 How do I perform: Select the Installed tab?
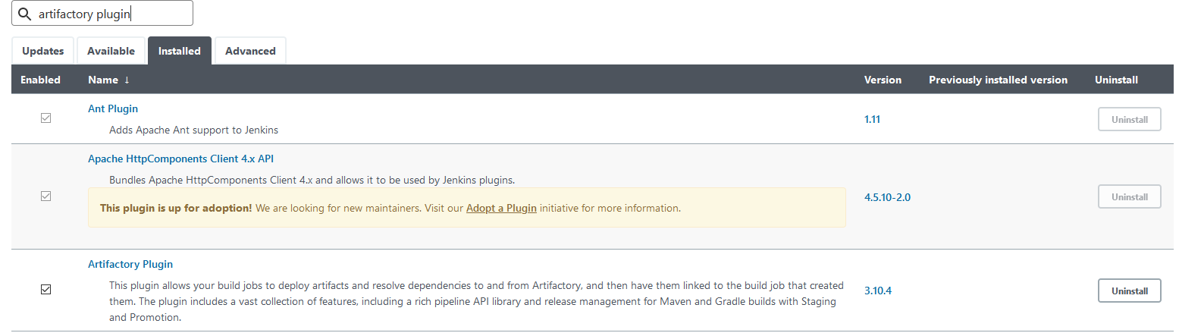click(x=180, y=51)
